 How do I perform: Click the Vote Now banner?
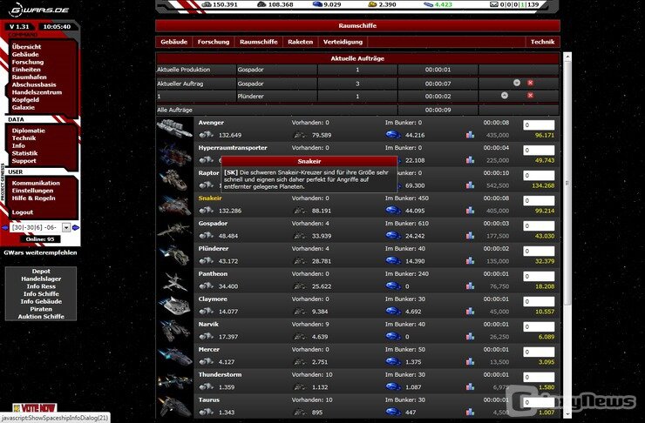pyautogui.click(x=35, y=407)
